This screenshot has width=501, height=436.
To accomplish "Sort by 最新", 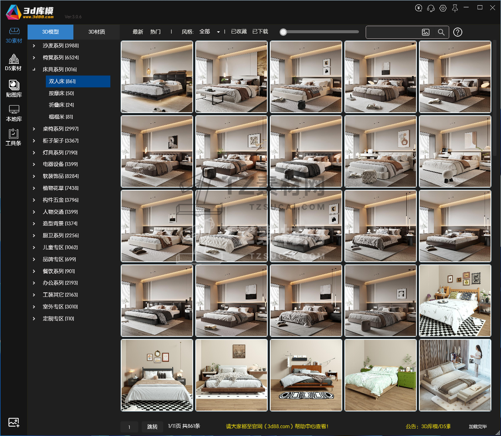I will pos(138,32).
